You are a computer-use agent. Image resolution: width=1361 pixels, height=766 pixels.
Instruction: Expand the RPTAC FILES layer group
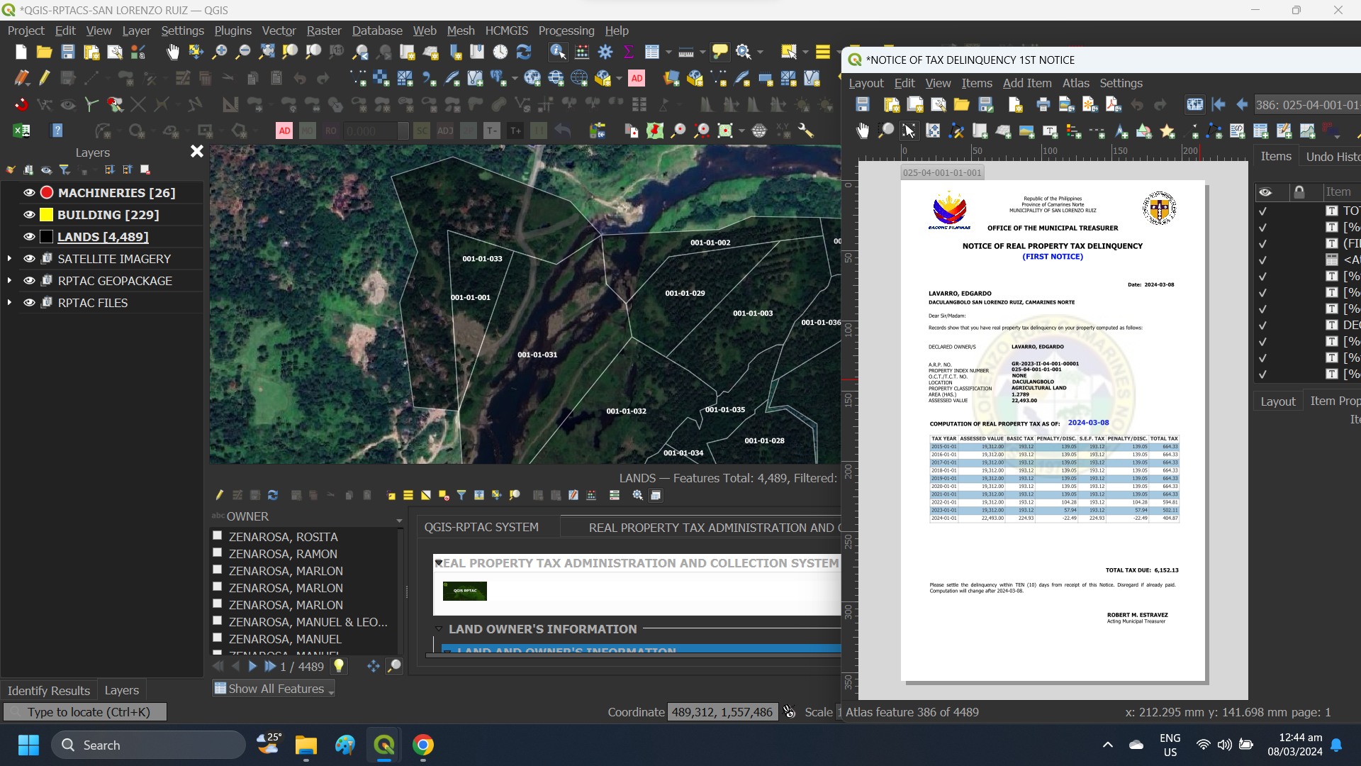[x=10, y=303]
